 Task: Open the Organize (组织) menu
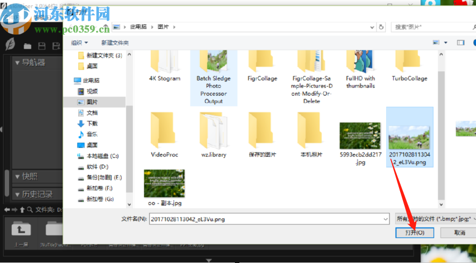(79, 43)
